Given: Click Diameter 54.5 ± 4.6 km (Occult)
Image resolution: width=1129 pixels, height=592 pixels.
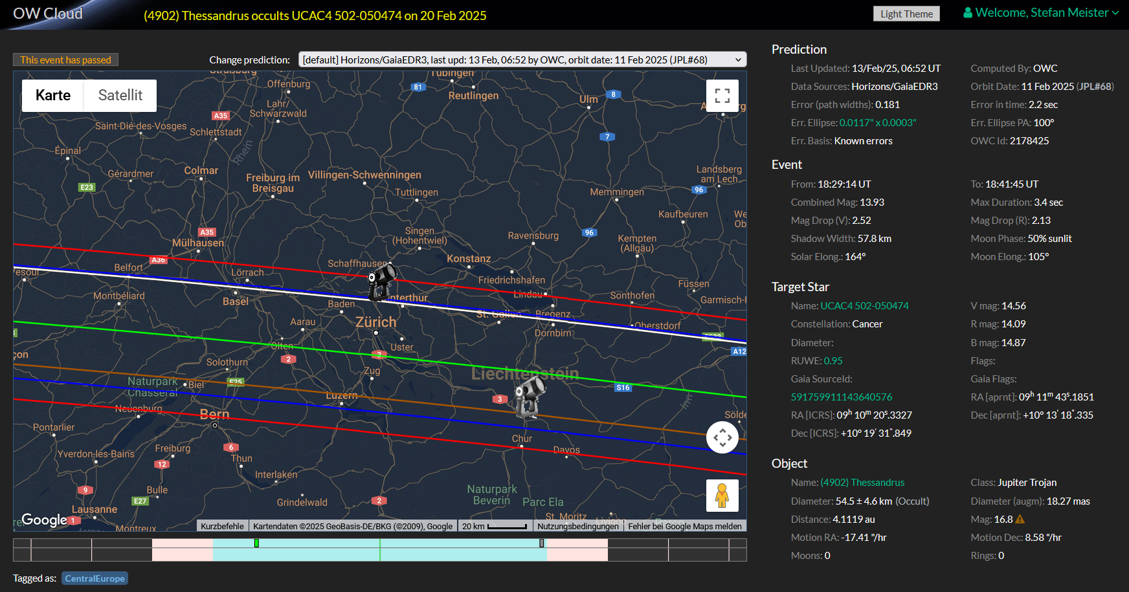Looking at the screenshot, I should click(x=882, y=501).
